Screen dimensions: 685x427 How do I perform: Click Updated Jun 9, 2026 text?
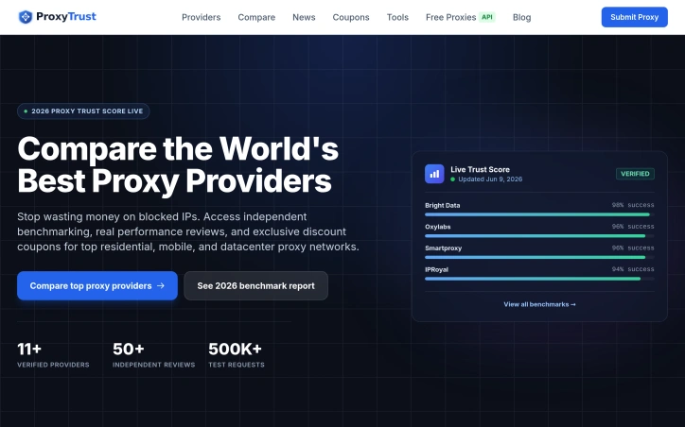point(490,179)
